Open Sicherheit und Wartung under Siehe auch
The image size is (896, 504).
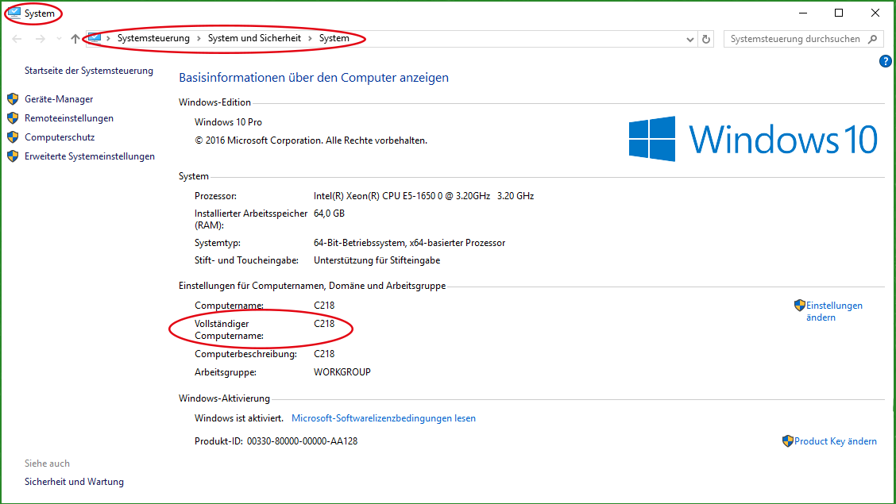(74, 482)
